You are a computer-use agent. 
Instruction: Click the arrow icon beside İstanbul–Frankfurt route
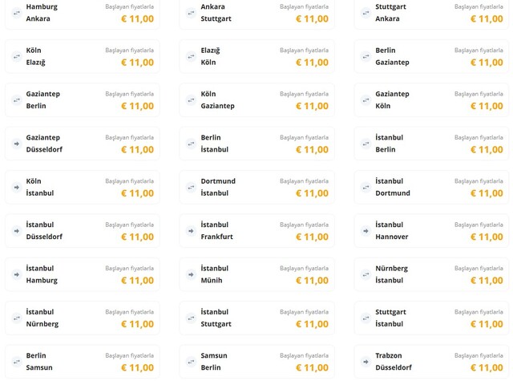[x=191, y=231]
